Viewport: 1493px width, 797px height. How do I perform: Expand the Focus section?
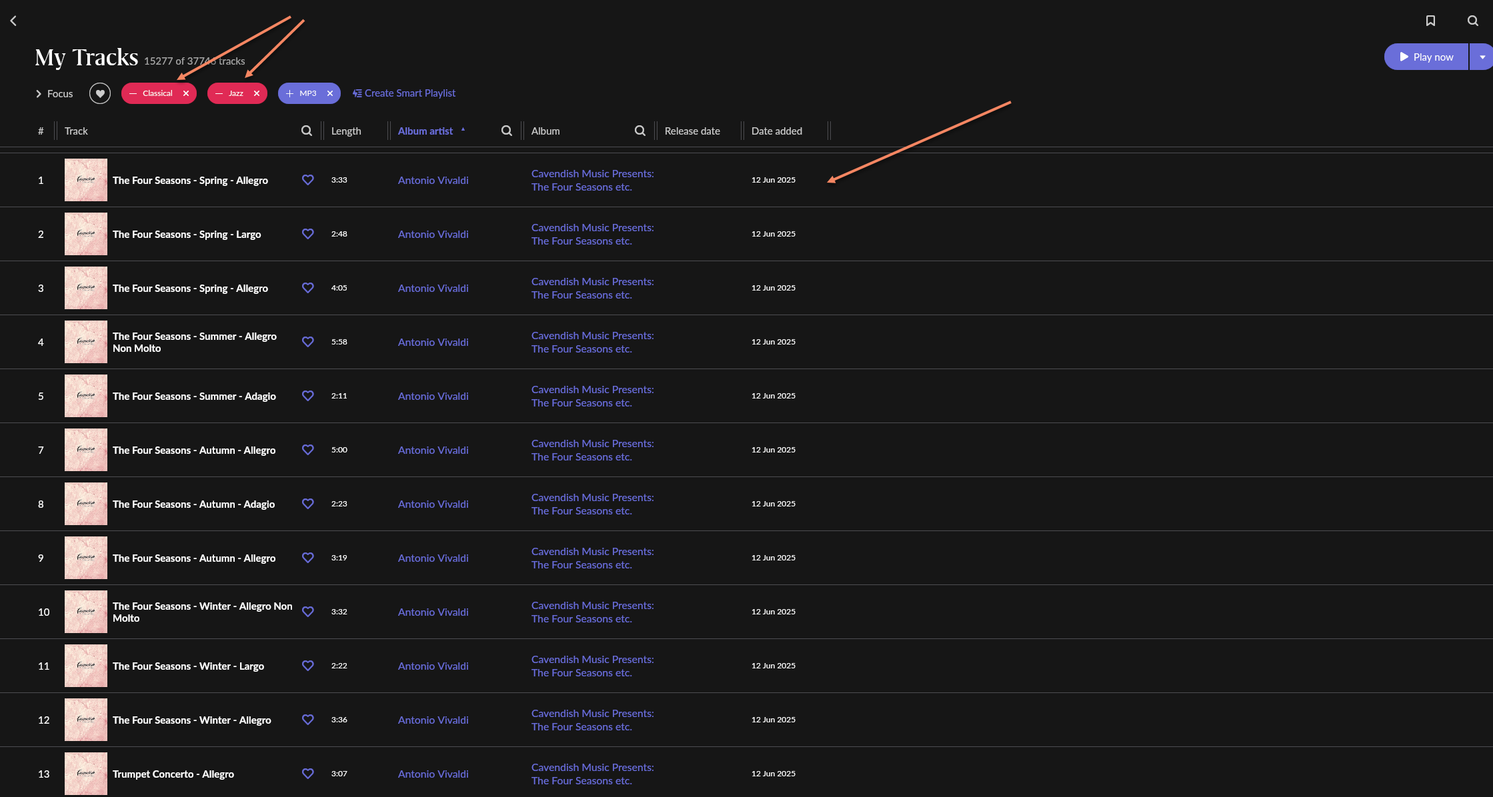click(x=54, y=93)
